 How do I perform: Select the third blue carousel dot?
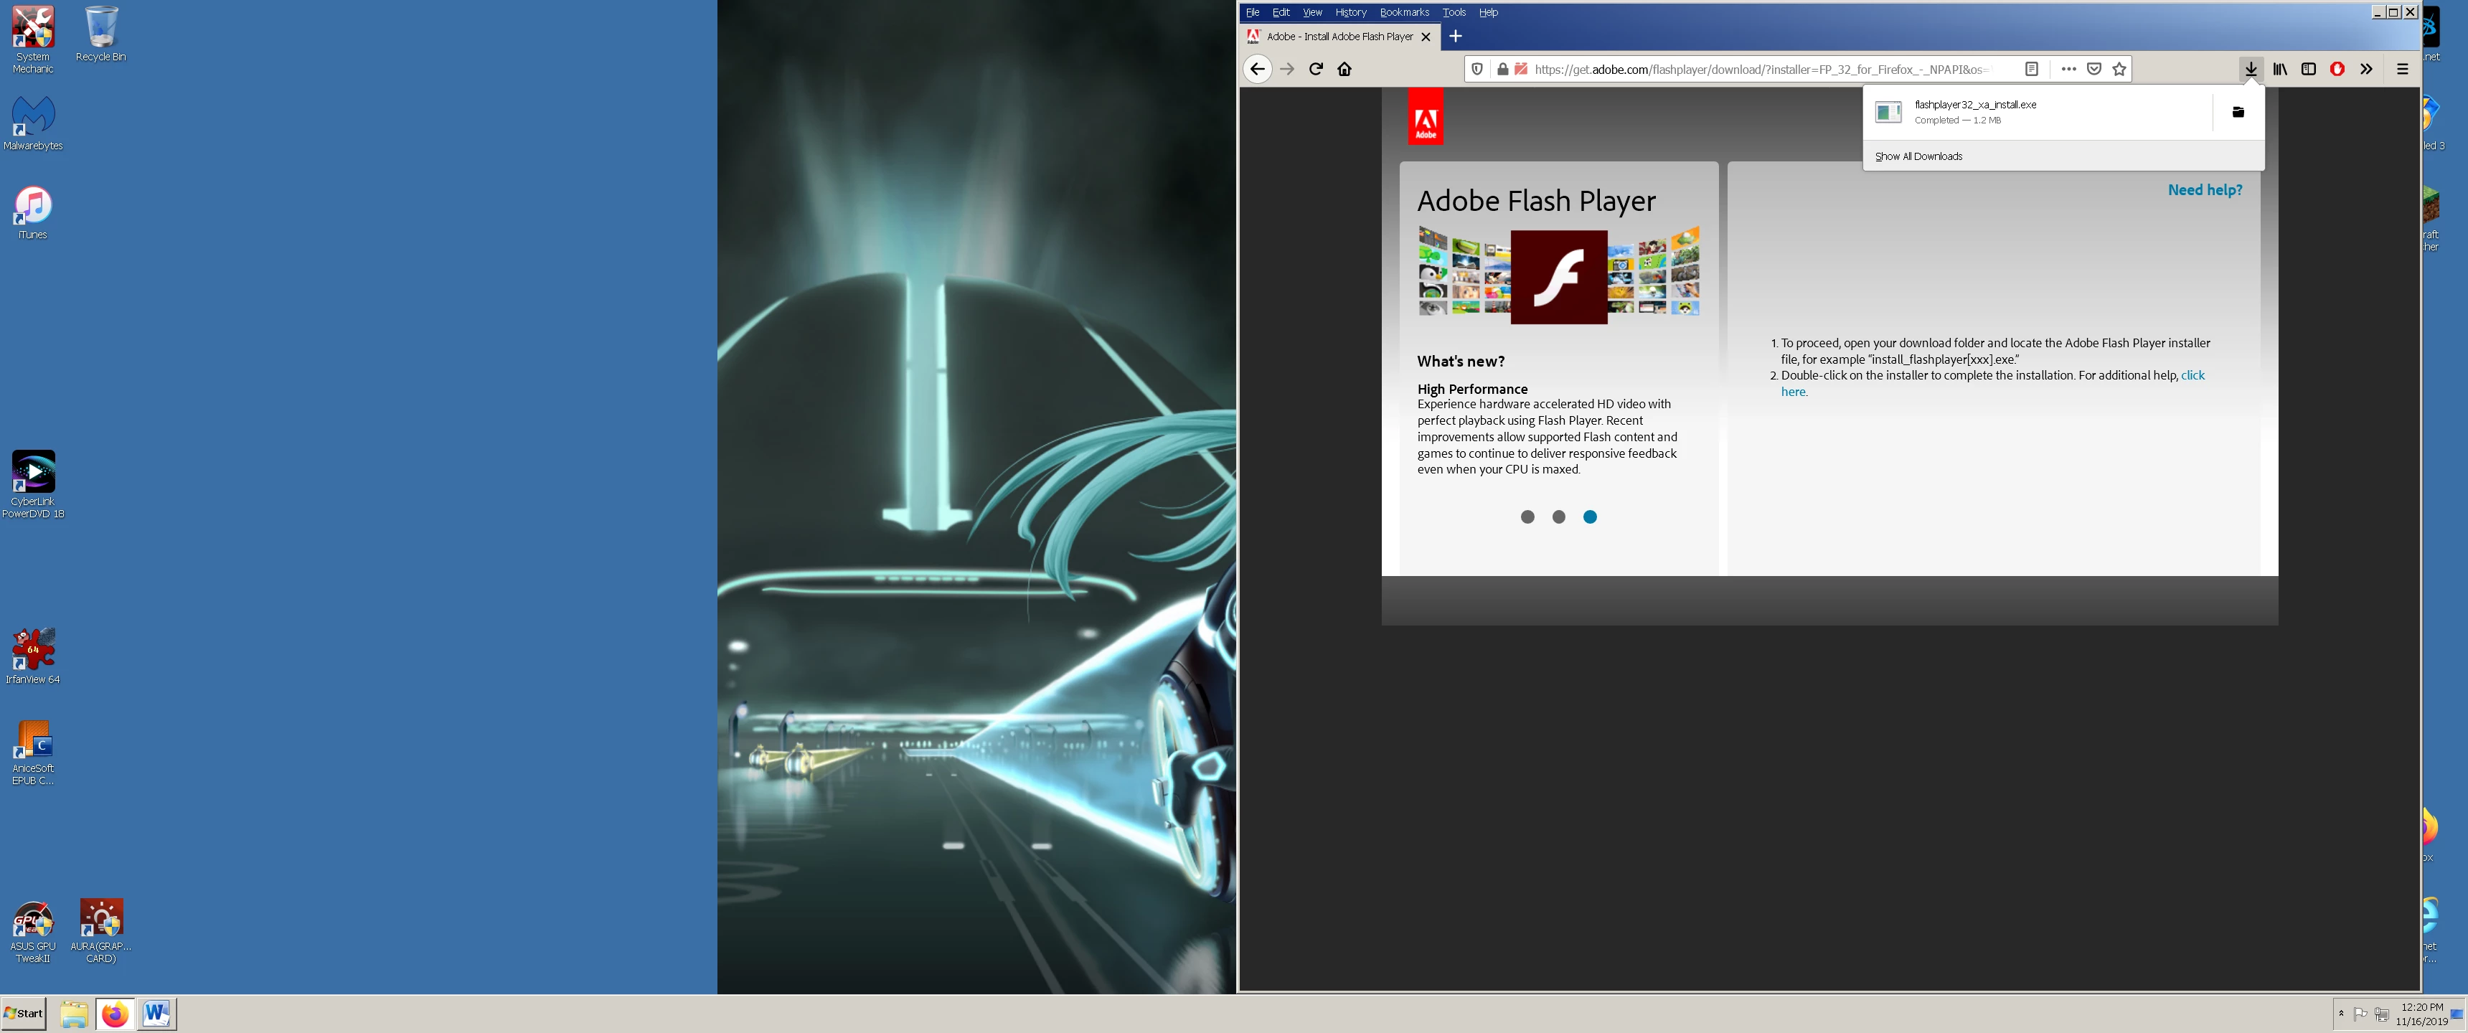(1589, 516)
